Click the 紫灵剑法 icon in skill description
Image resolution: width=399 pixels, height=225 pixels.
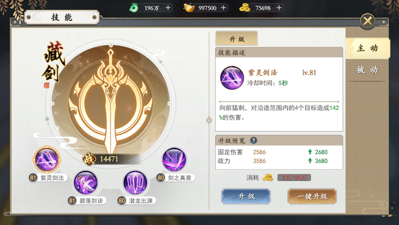[232, 78]
